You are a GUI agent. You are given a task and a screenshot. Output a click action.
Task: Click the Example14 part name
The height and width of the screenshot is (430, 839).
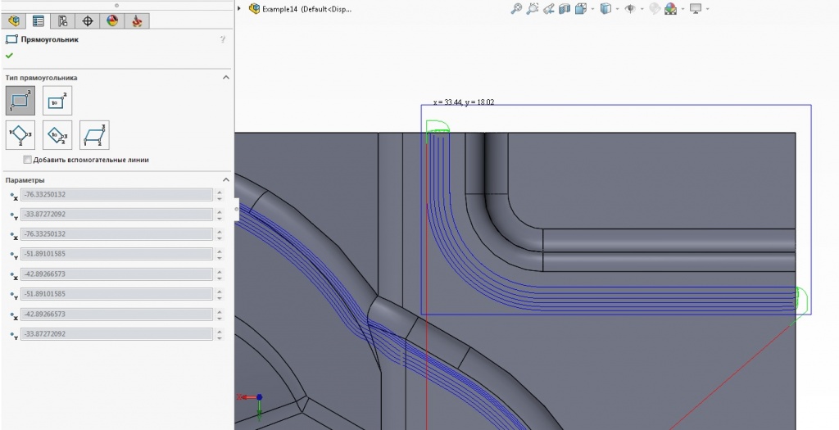tap(306, 9)
